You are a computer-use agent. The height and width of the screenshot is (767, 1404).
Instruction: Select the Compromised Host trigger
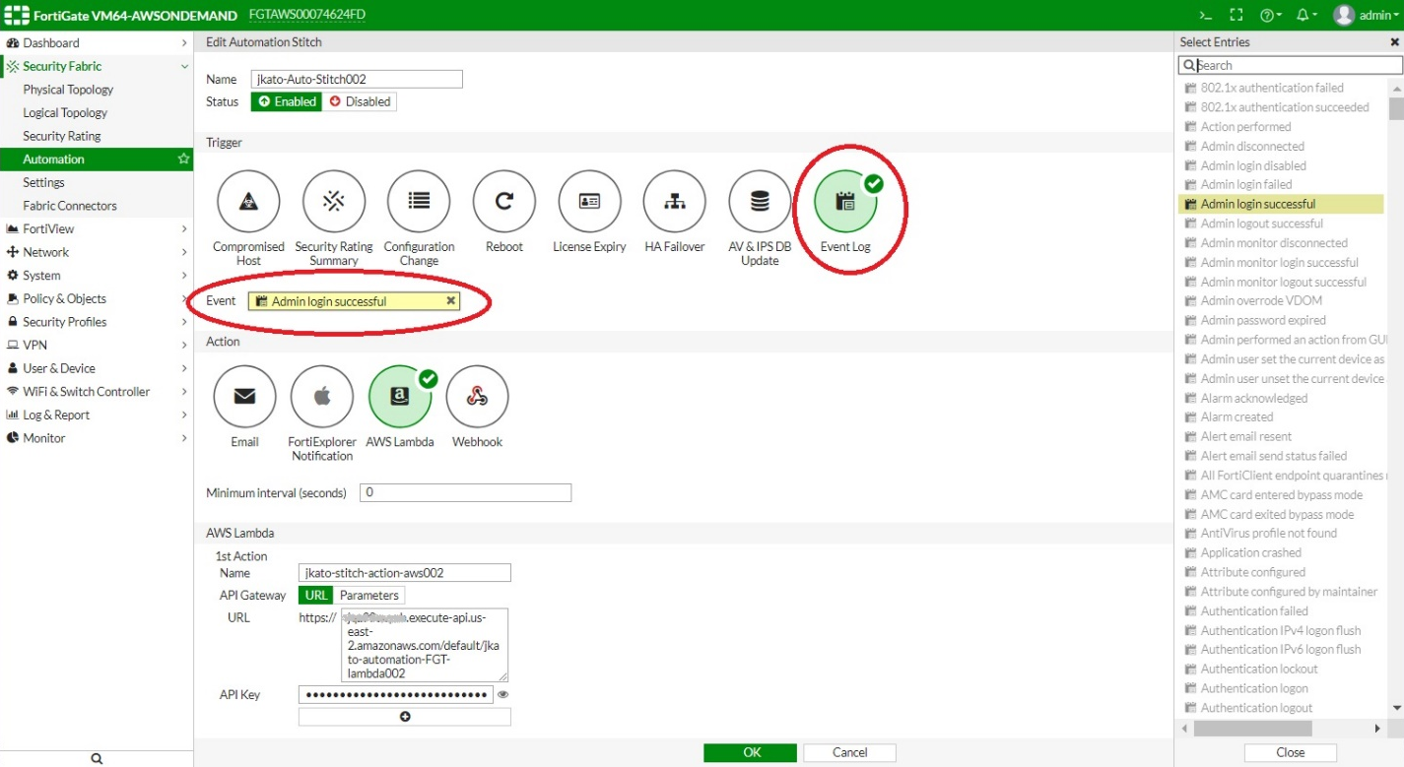coord(247,201)
